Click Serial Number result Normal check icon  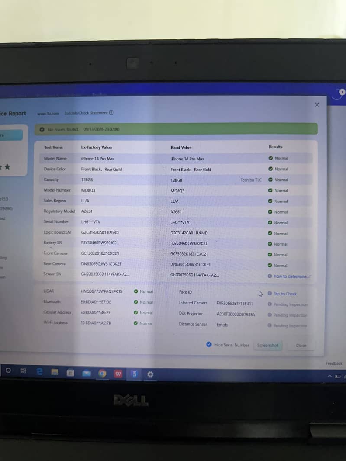[x=270, y=223]
